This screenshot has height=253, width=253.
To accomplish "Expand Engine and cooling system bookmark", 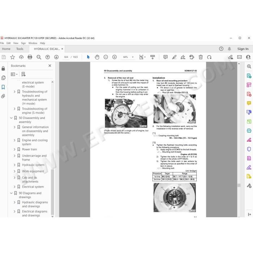I will pos(14,140).
